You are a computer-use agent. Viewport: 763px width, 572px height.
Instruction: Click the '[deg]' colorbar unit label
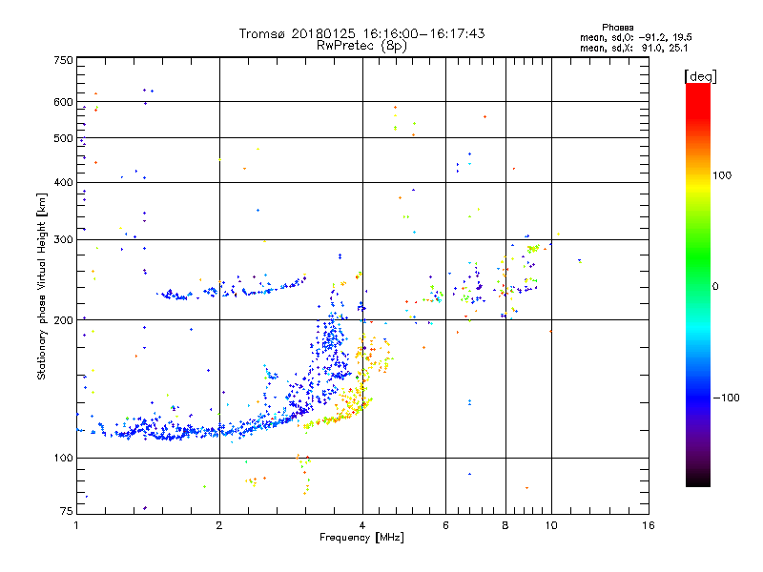pyautogui.click(x=700, y=76)
